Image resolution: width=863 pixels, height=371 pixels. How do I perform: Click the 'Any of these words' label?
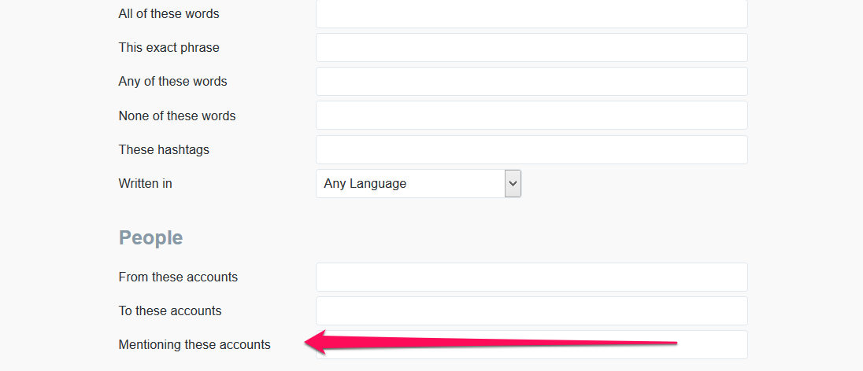[172, 81]
